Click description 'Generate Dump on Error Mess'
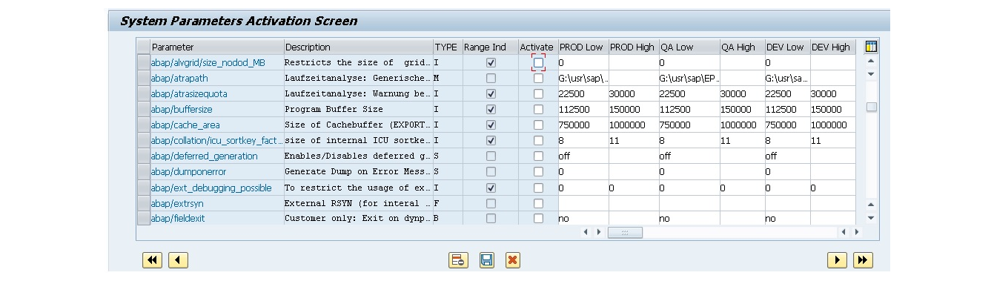 point(357,172)
